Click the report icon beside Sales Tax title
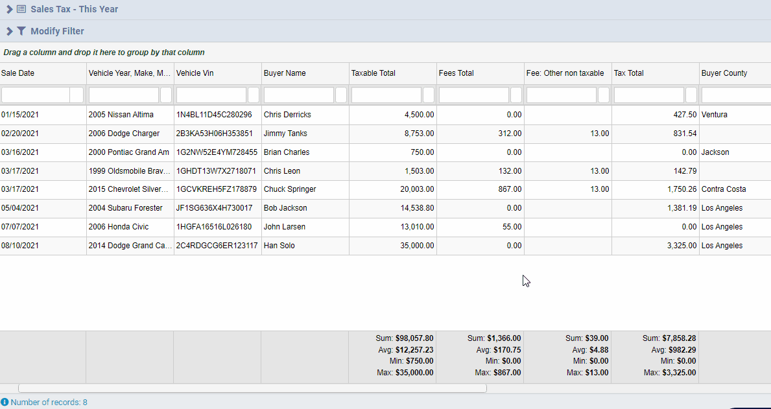The height and width of the screenshot is (409, 771). pyautogui.click(x=23, y=9)
